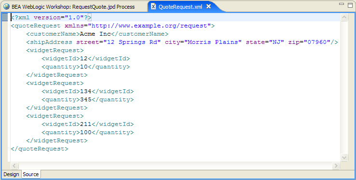The image size is (356, 180).
Task: Switch to the RequestQuote.jpd Process tab
Action: point(73,7)
